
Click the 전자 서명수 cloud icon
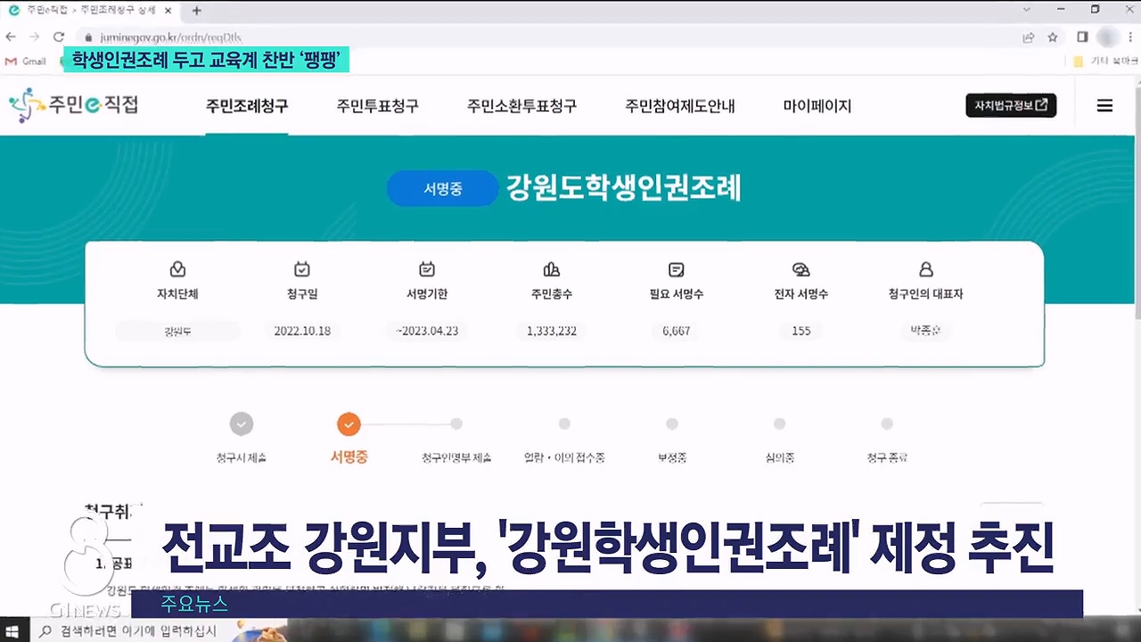click(800, 269)
